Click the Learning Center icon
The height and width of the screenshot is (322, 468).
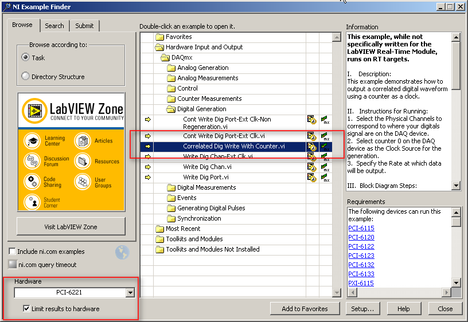pos(32,141)
